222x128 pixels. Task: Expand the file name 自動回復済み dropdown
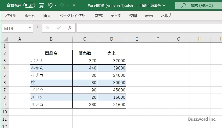pyautogui.click(x=164, y=5)
